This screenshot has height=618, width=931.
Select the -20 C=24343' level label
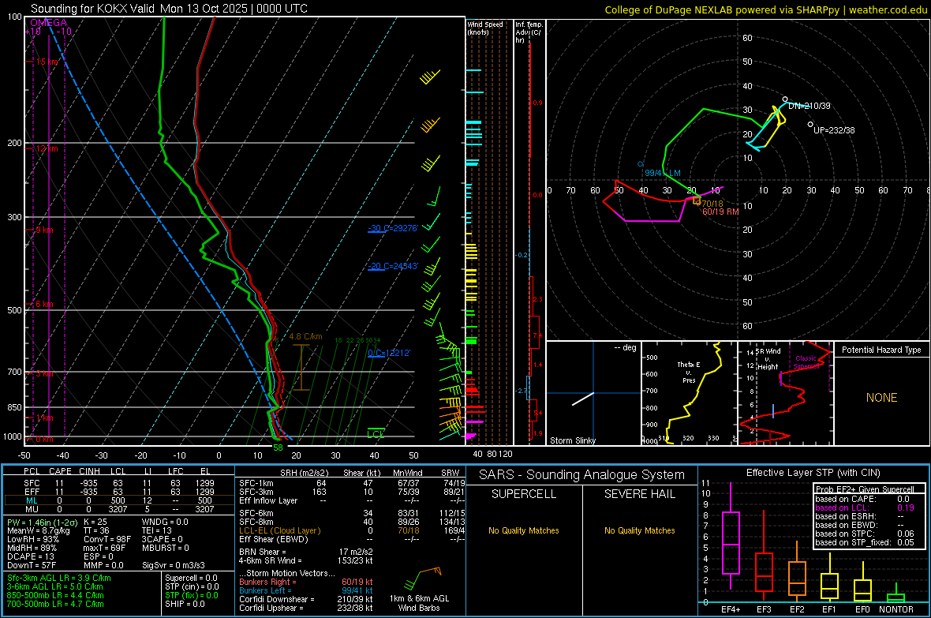[x=393, y=266]
